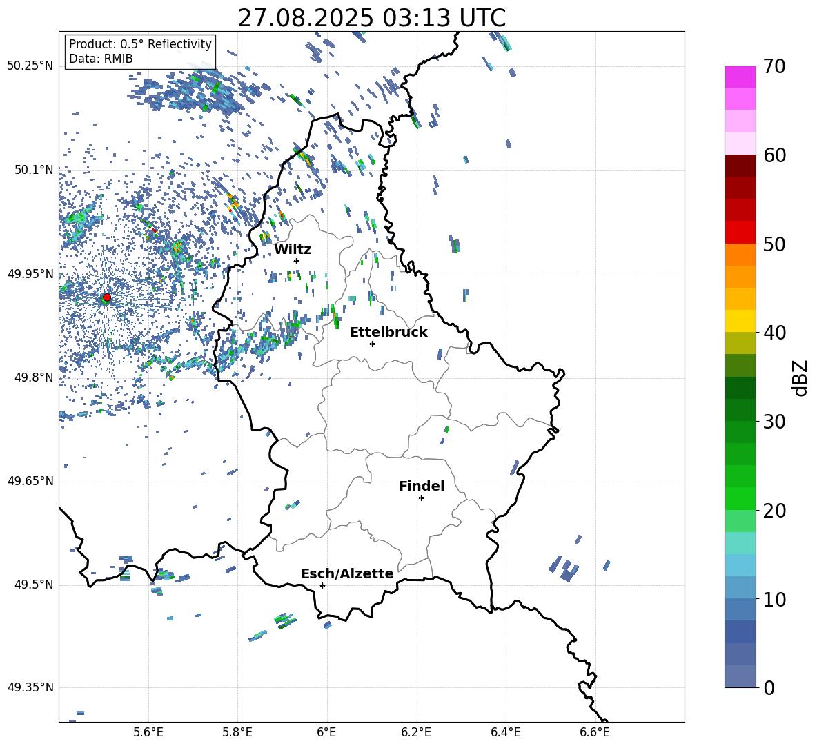Click the Ettelbruck city label
Screen dimensions: 817x746
(x=388, y=333)
